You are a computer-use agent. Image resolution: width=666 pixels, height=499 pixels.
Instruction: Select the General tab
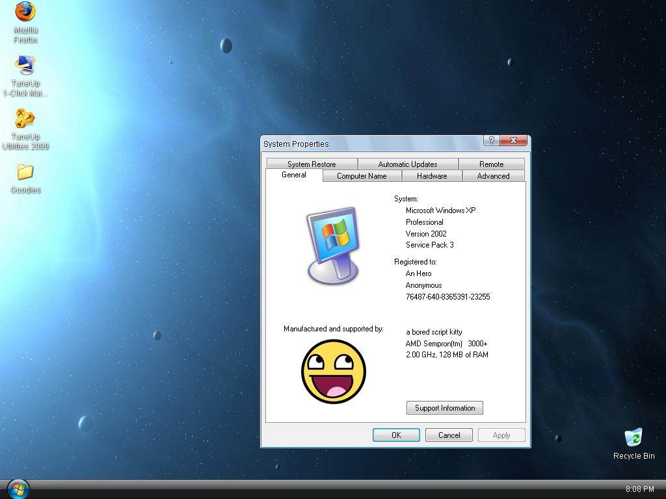pos(294,175)
